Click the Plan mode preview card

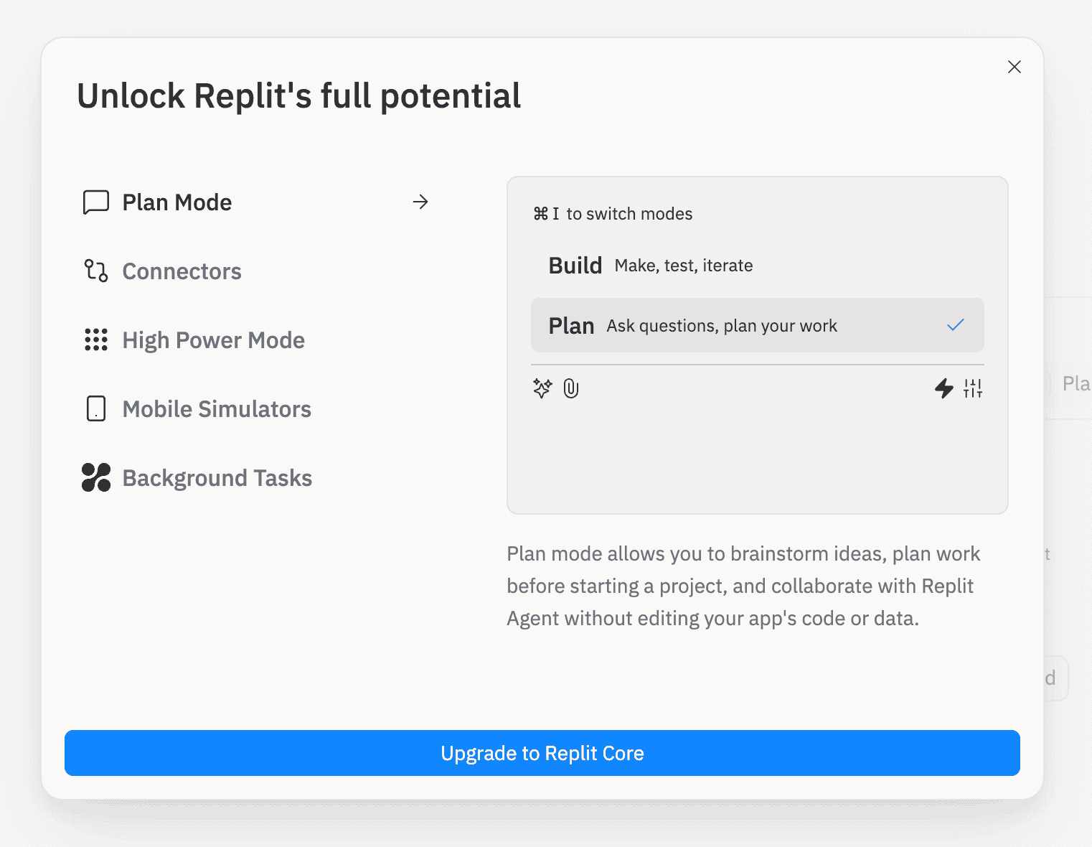tap(758, 345)
